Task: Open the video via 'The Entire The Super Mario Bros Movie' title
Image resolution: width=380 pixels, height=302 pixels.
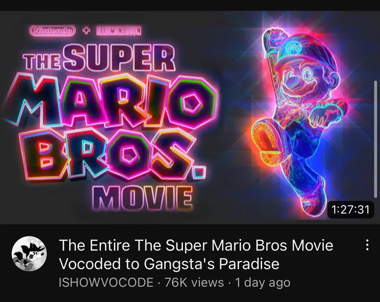Action: coord(196,245)
